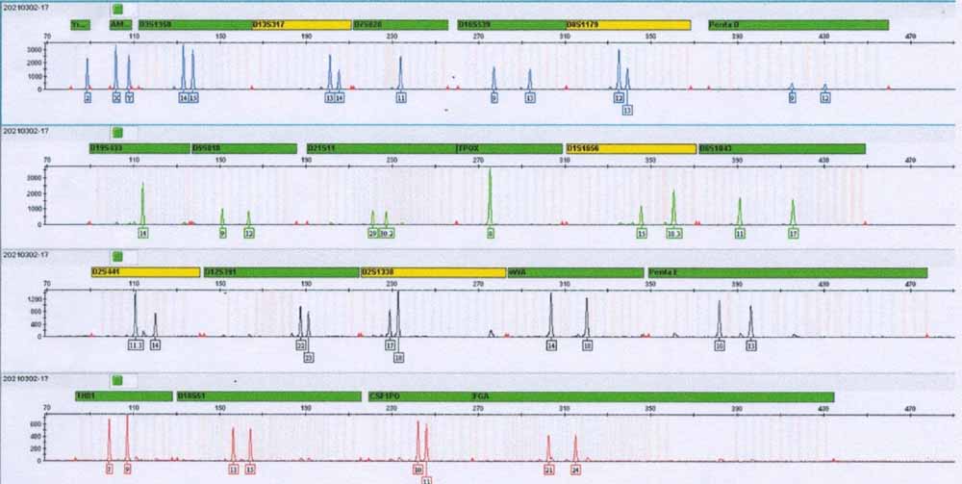Select the yellow D1S1656 marker header

(x=630, y=148)
